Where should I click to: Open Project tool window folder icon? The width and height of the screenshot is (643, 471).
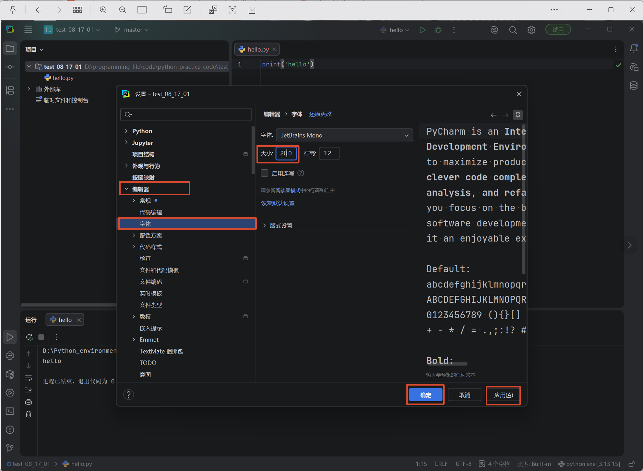[x=10, y=49]
